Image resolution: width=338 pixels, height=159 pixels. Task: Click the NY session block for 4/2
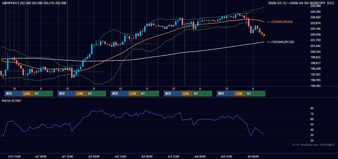tap(149, 94)
